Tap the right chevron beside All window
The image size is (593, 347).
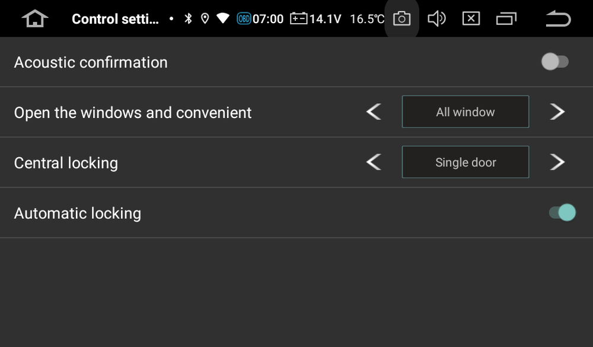(x=557, y=112)
